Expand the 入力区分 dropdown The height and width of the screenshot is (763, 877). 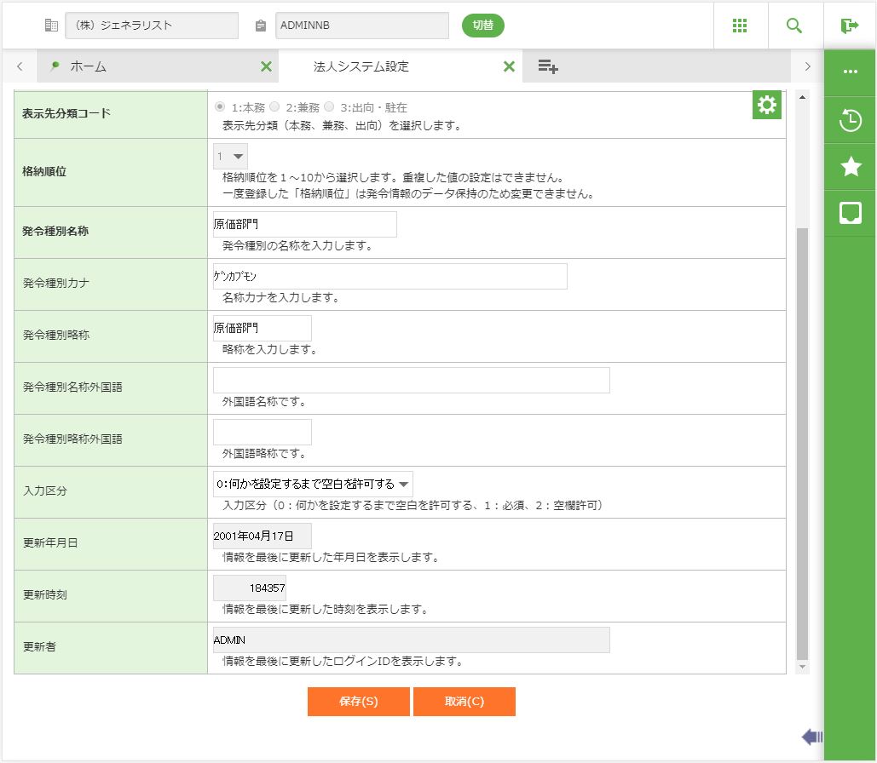pos(313,484)
